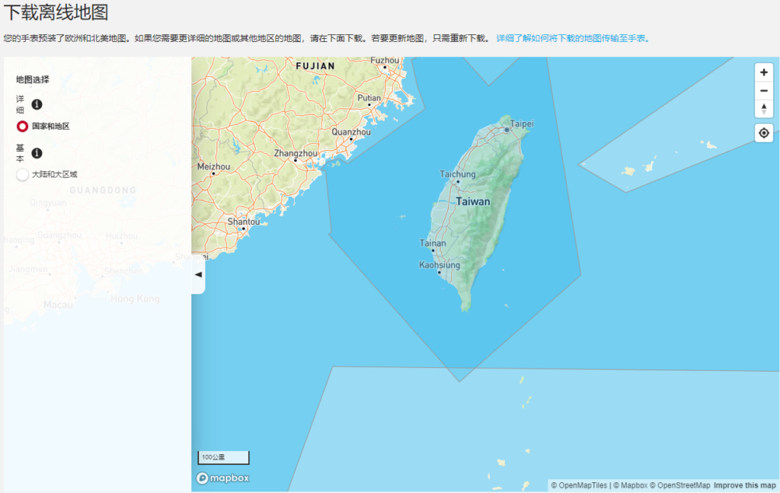Show info for 详细 map type
This screenshot has height=493, width=780.
[x=37, y=104]
